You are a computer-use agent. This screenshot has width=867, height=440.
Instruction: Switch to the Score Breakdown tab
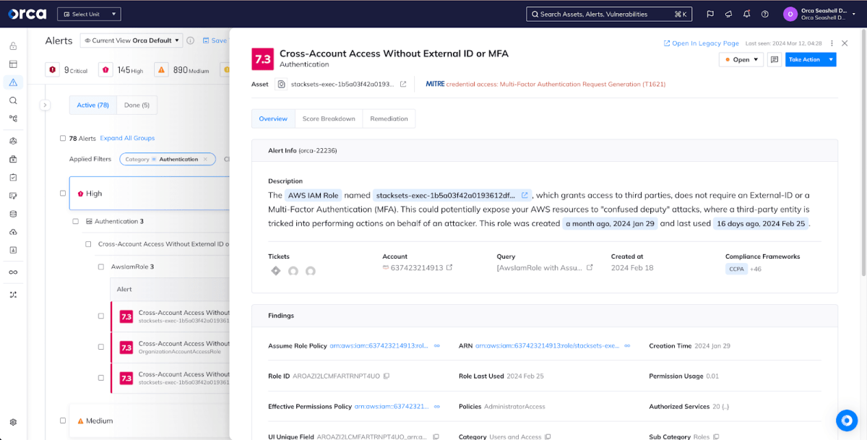[x=329, y=118]
